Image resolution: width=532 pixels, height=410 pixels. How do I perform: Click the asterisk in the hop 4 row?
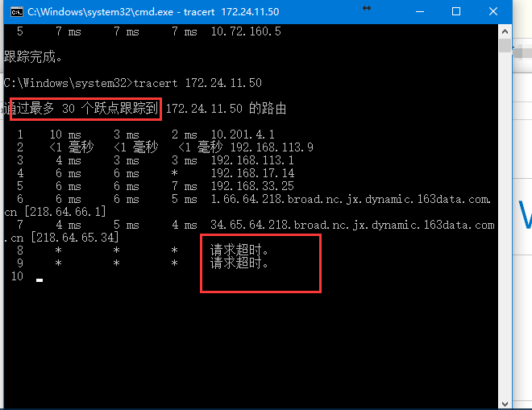[174, 173]
